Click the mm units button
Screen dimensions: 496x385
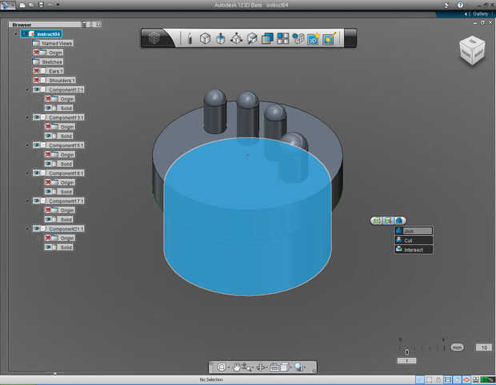pyautogui.click(x=457, y=347)
